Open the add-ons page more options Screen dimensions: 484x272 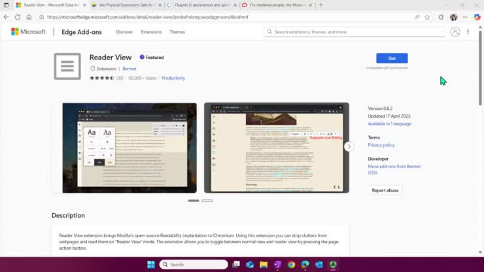click(x=468, y=31)
